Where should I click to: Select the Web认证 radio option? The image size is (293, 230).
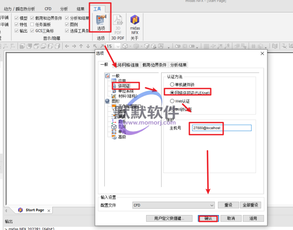[172, 101]
